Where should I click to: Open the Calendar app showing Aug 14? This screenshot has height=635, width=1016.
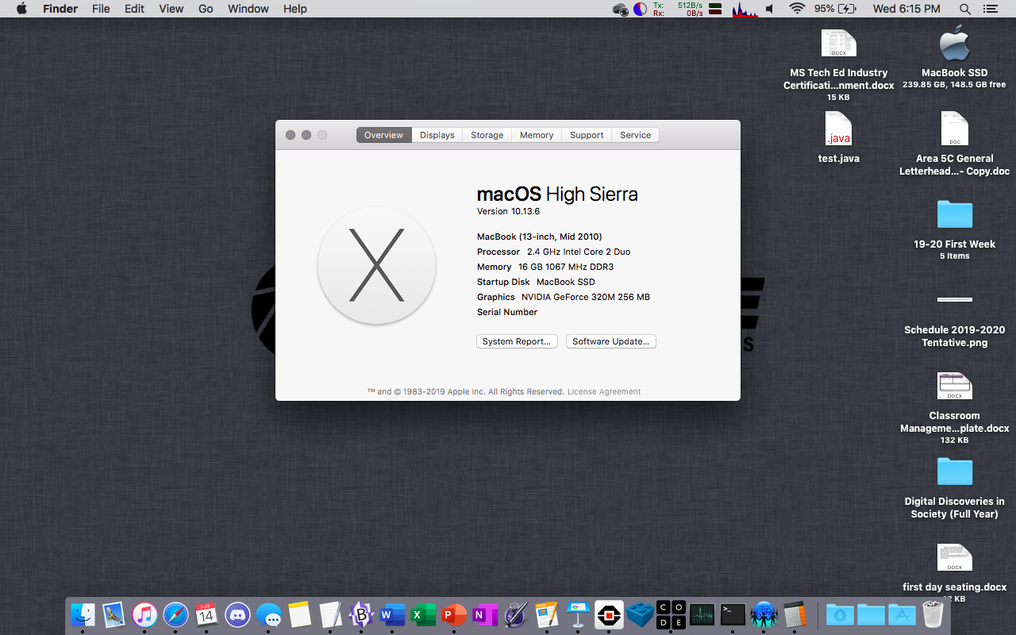(206, 614)
